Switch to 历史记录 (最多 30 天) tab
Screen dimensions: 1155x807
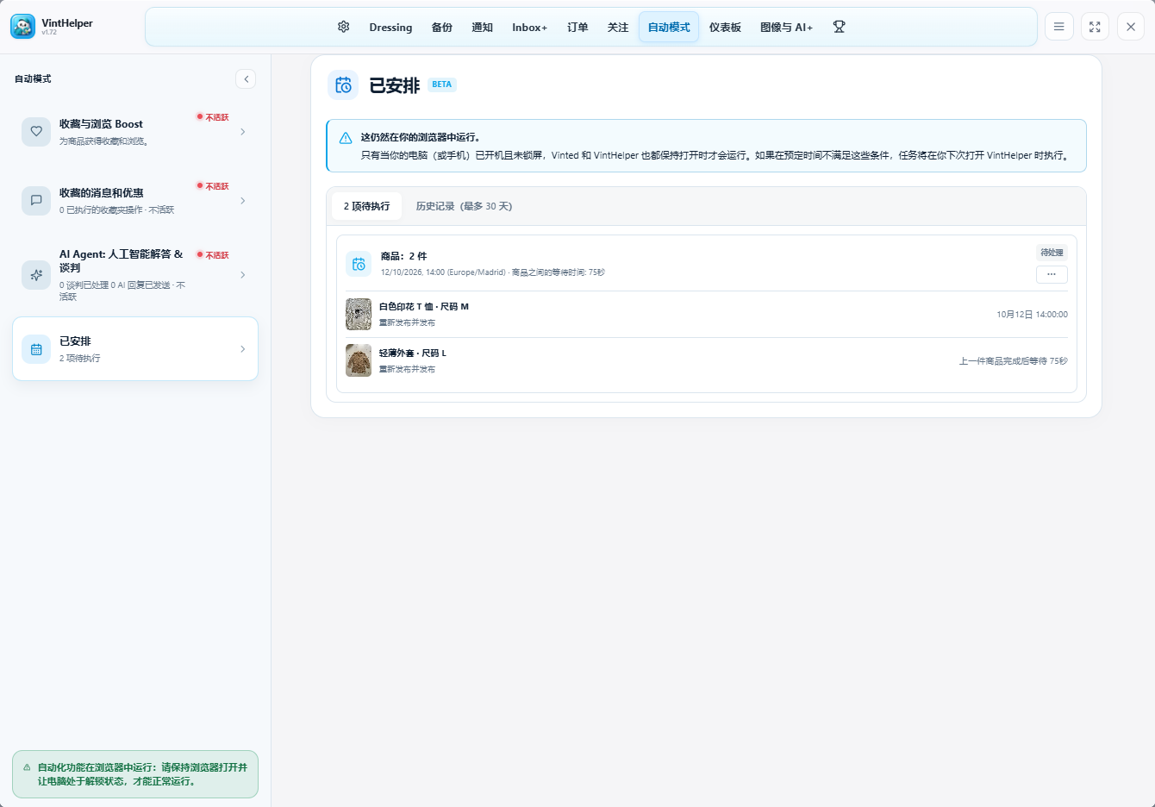click(x=464, y=206)
